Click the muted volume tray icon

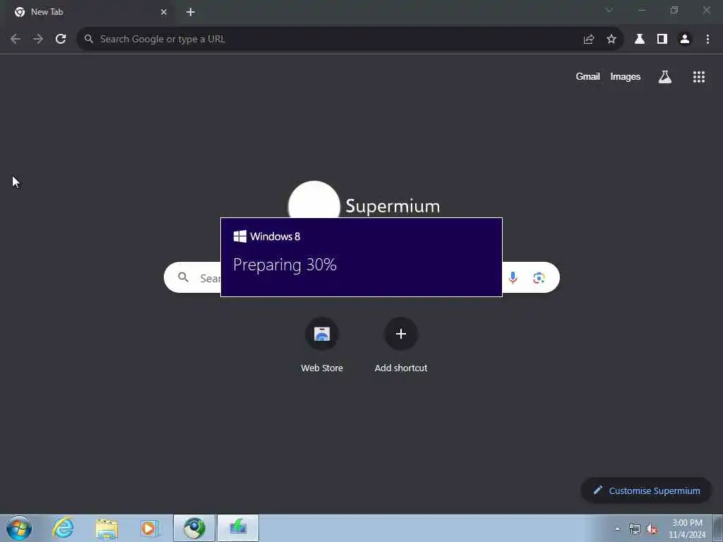coord(652,529)
